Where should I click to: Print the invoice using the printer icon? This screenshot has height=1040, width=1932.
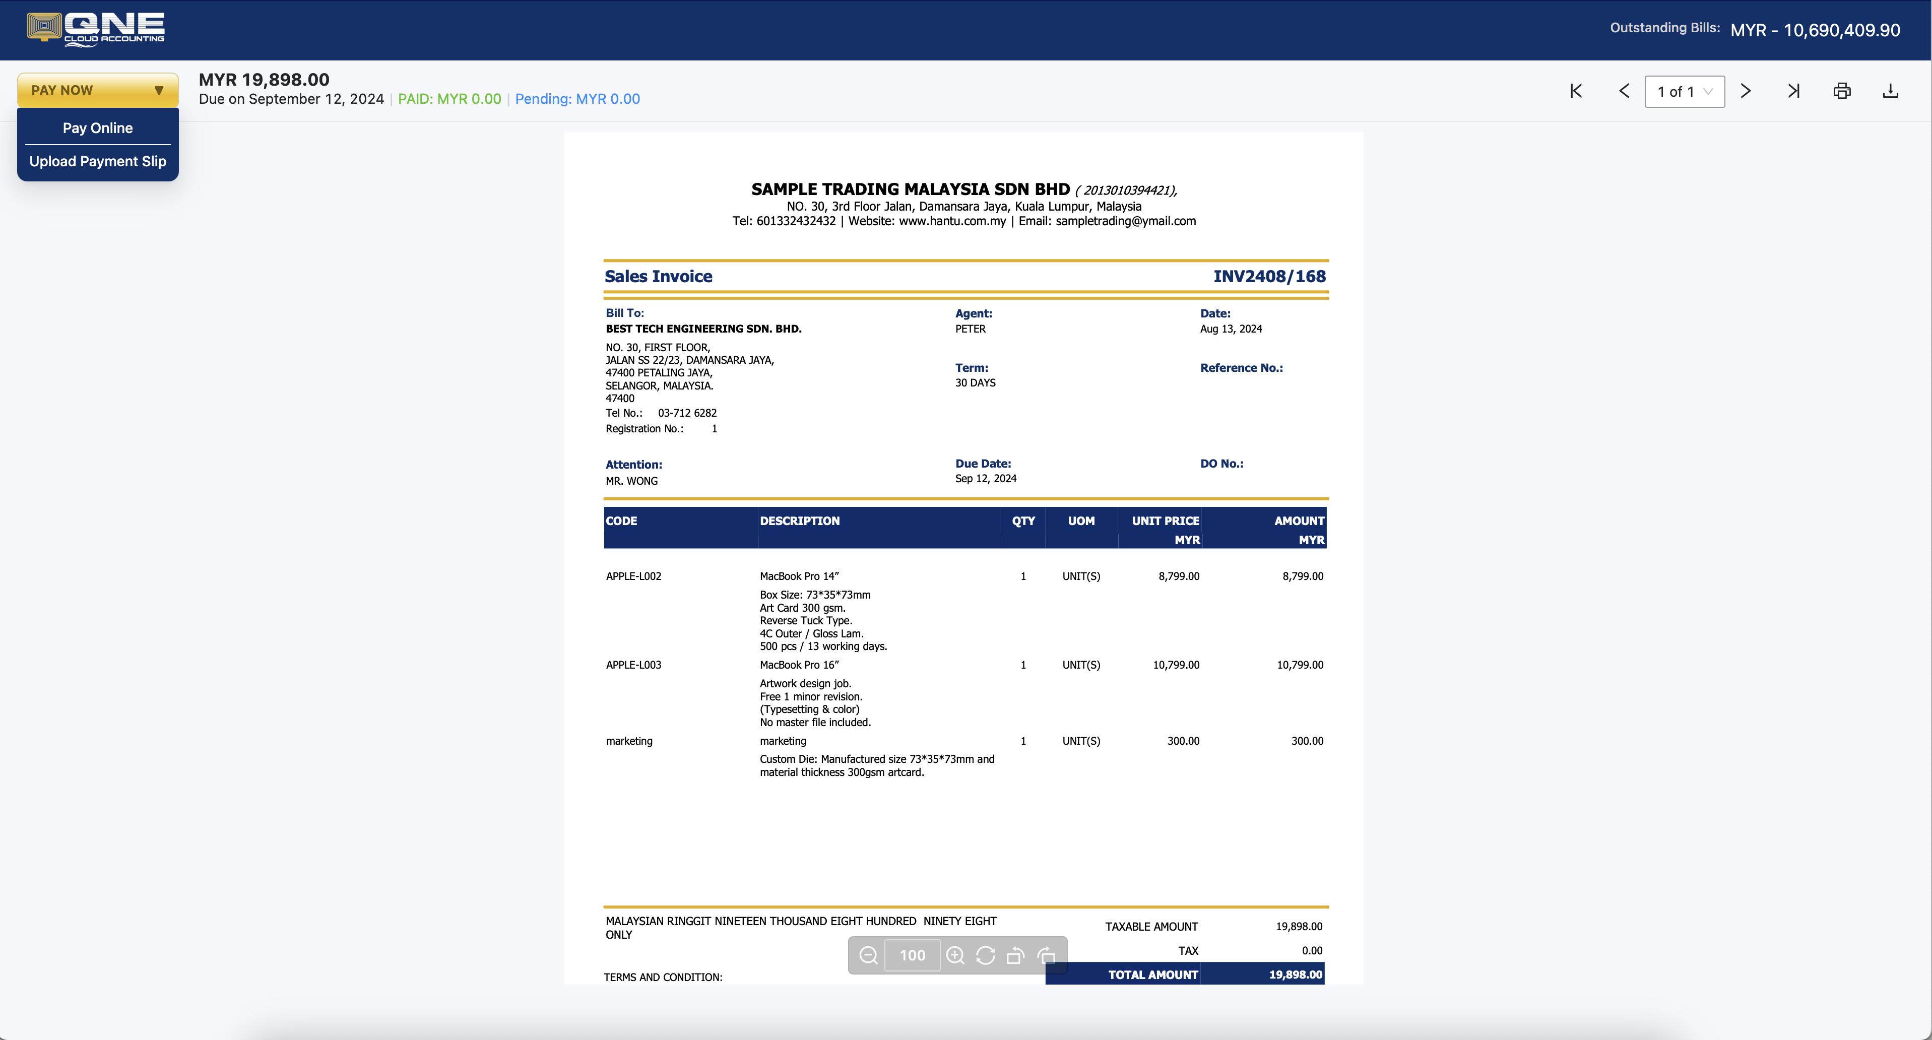(x=1842, y=92)
